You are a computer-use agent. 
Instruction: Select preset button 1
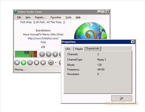point(42,54)
